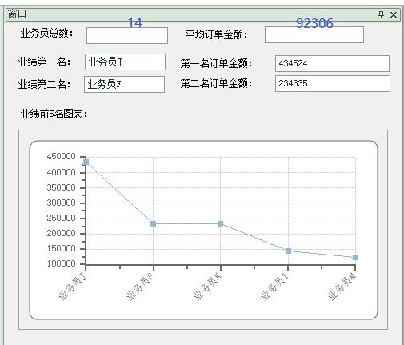Click the field containing 234335

333,83
